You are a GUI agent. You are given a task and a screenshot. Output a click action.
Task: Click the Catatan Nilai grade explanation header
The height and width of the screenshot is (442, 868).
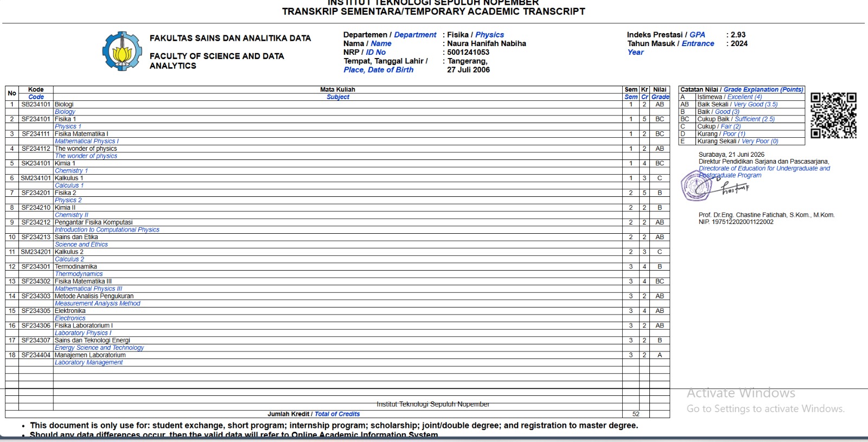[742, 89]
